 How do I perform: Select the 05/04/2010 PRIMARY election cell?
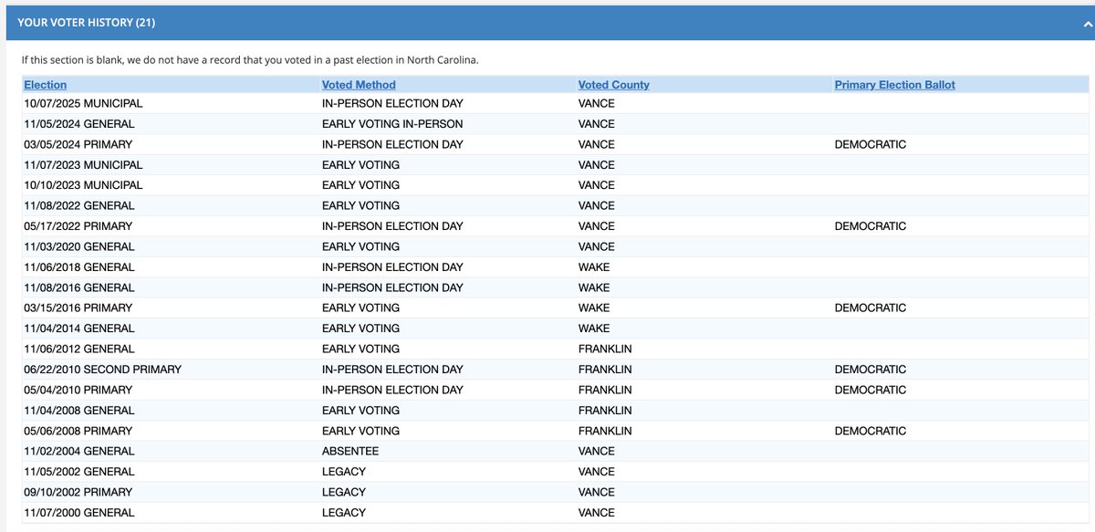pos(78,390)
